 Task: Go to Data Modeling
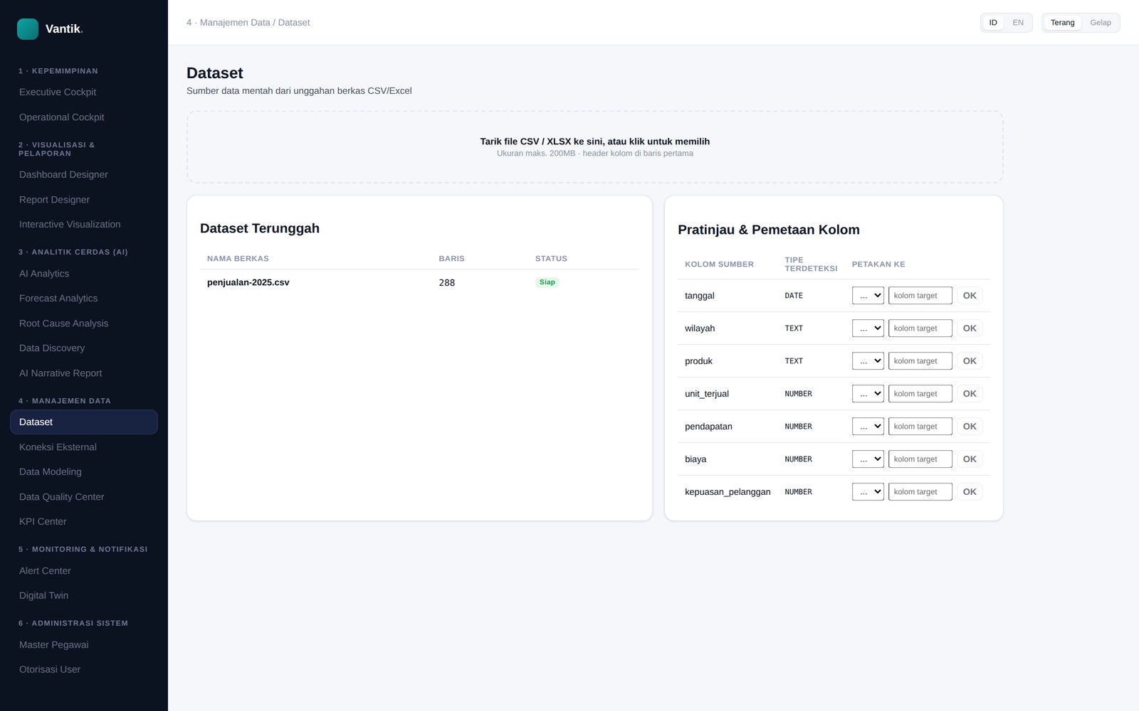[x=84, y=472]
